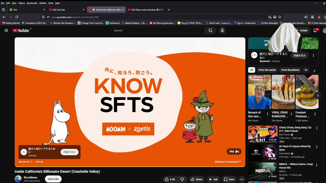Viewport: 326px width, 183px height.
Task: Open the 'Sign in - DreamHost' bookmark
Action: pyautogui.click(x=245, y=23)
